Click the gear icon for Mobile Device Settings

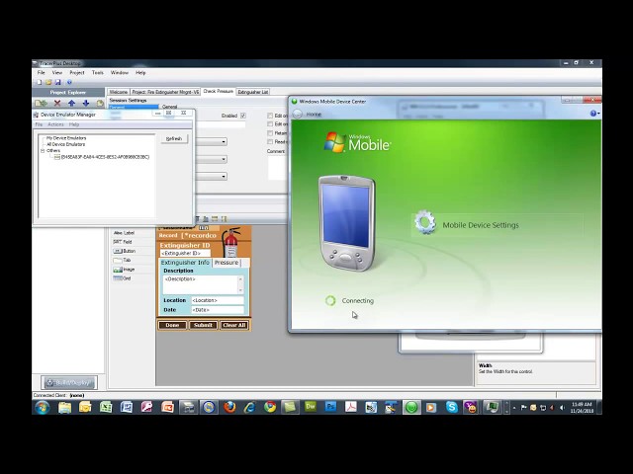(425, 222)
